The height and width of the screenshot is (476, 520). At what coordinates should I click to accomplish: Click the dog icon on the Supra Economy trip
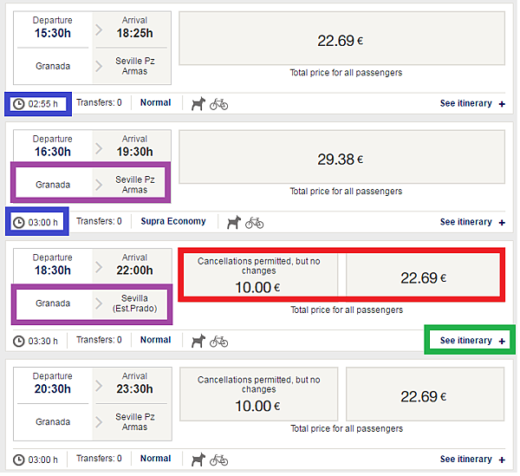tap(234, 222)
